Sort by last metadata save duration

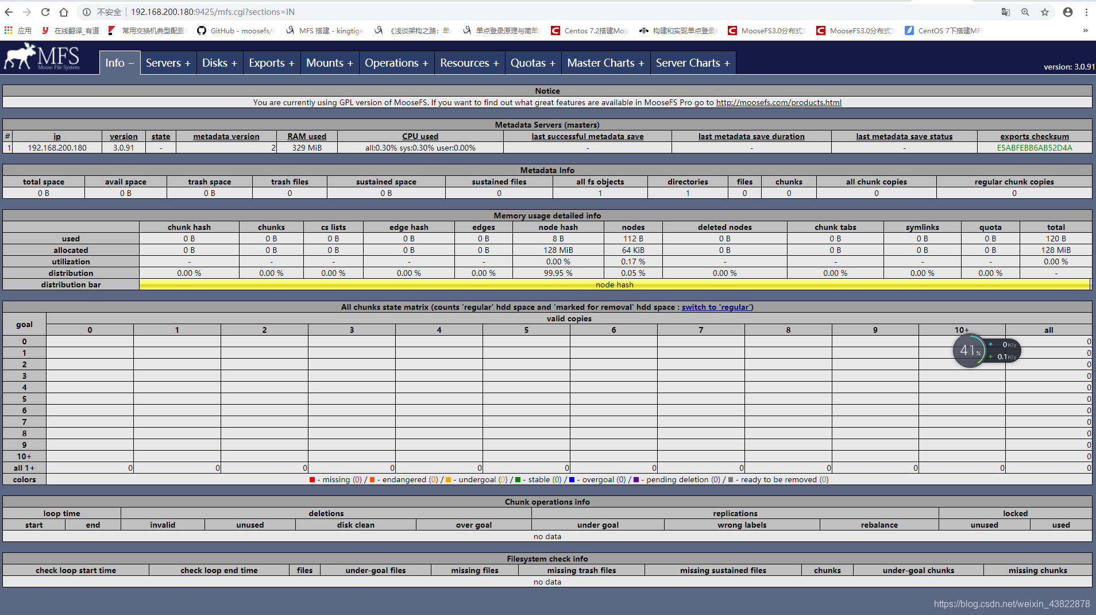tap(751, 136)
